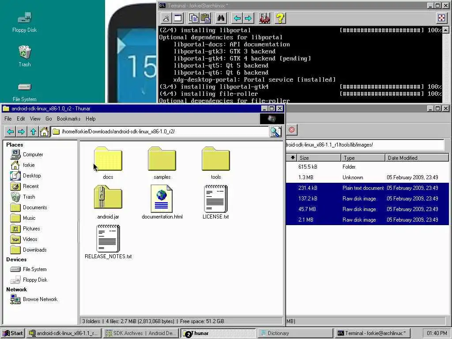This screenshot has width=452, height=339.
Task: Open Go menu in Thunar
Action: click(49, 119)
